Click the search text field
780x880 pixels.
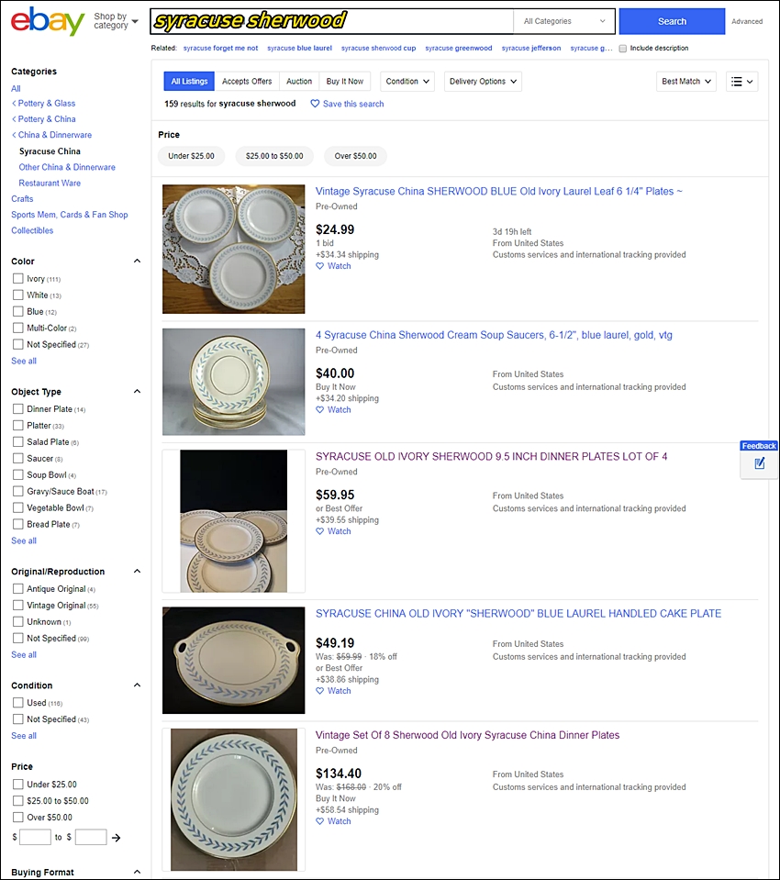(332, 21)
